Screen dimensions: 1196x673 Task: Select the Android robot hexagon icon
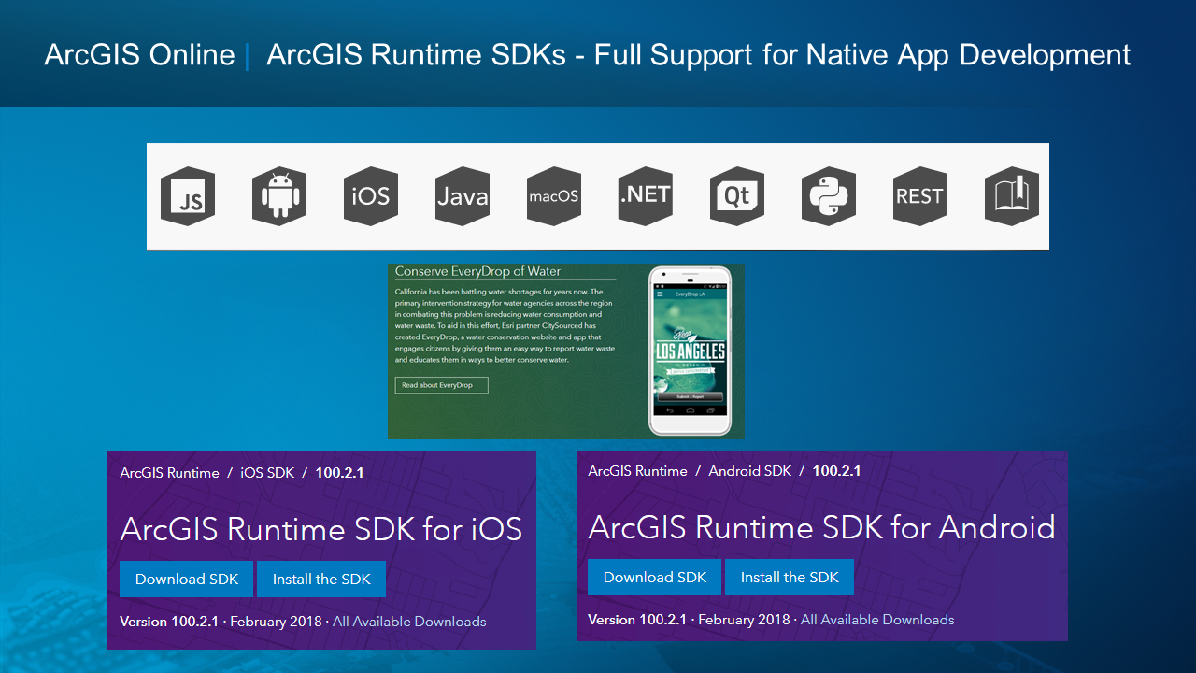[x=279, y=196]
